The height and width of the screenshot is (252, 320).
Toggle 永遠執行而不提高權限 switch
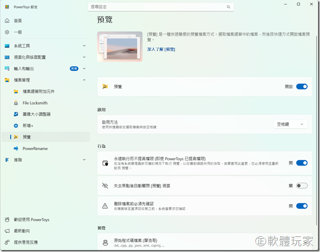click(x=302, y=163)
